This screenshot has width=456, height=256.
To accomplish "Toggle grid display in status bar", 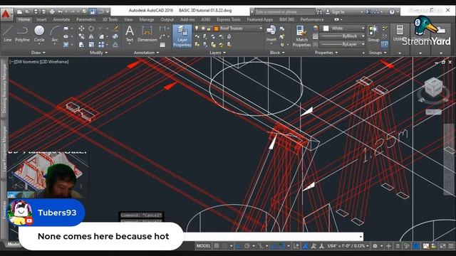I will pyautogui.click(x=217, y=246).
